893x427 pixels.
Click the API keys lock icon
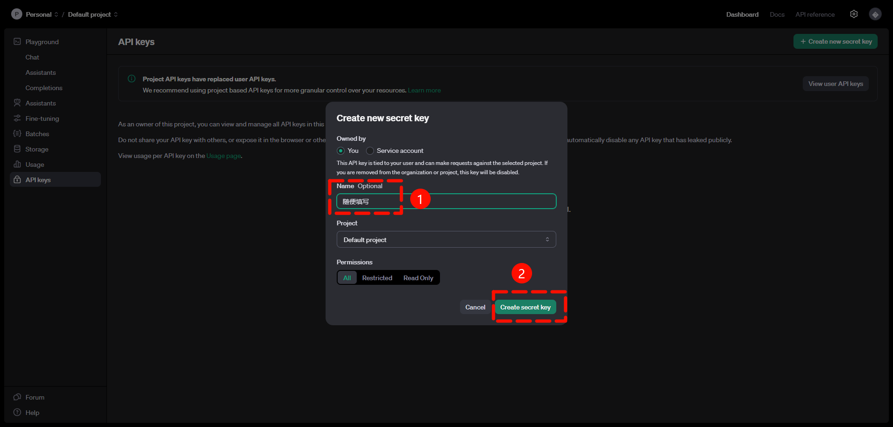click(x=17, y=179)
